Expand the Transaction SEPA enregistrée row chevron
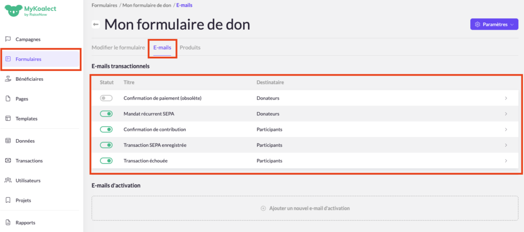The image size is (524, 232). [x=506, y=145]
